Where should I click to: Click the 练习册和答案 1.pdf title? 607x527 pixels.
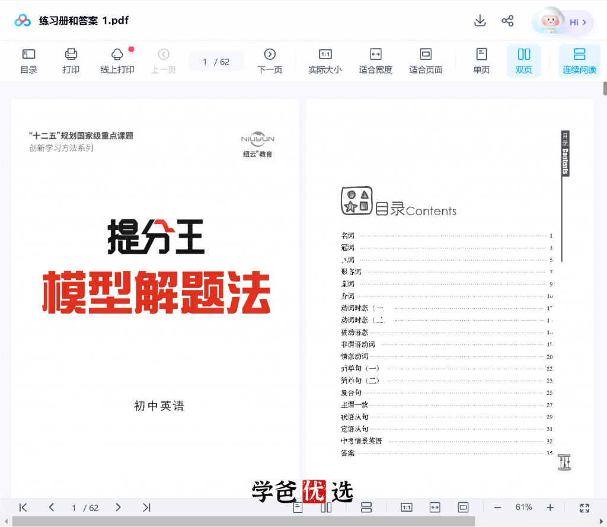[x=84, y=21]
